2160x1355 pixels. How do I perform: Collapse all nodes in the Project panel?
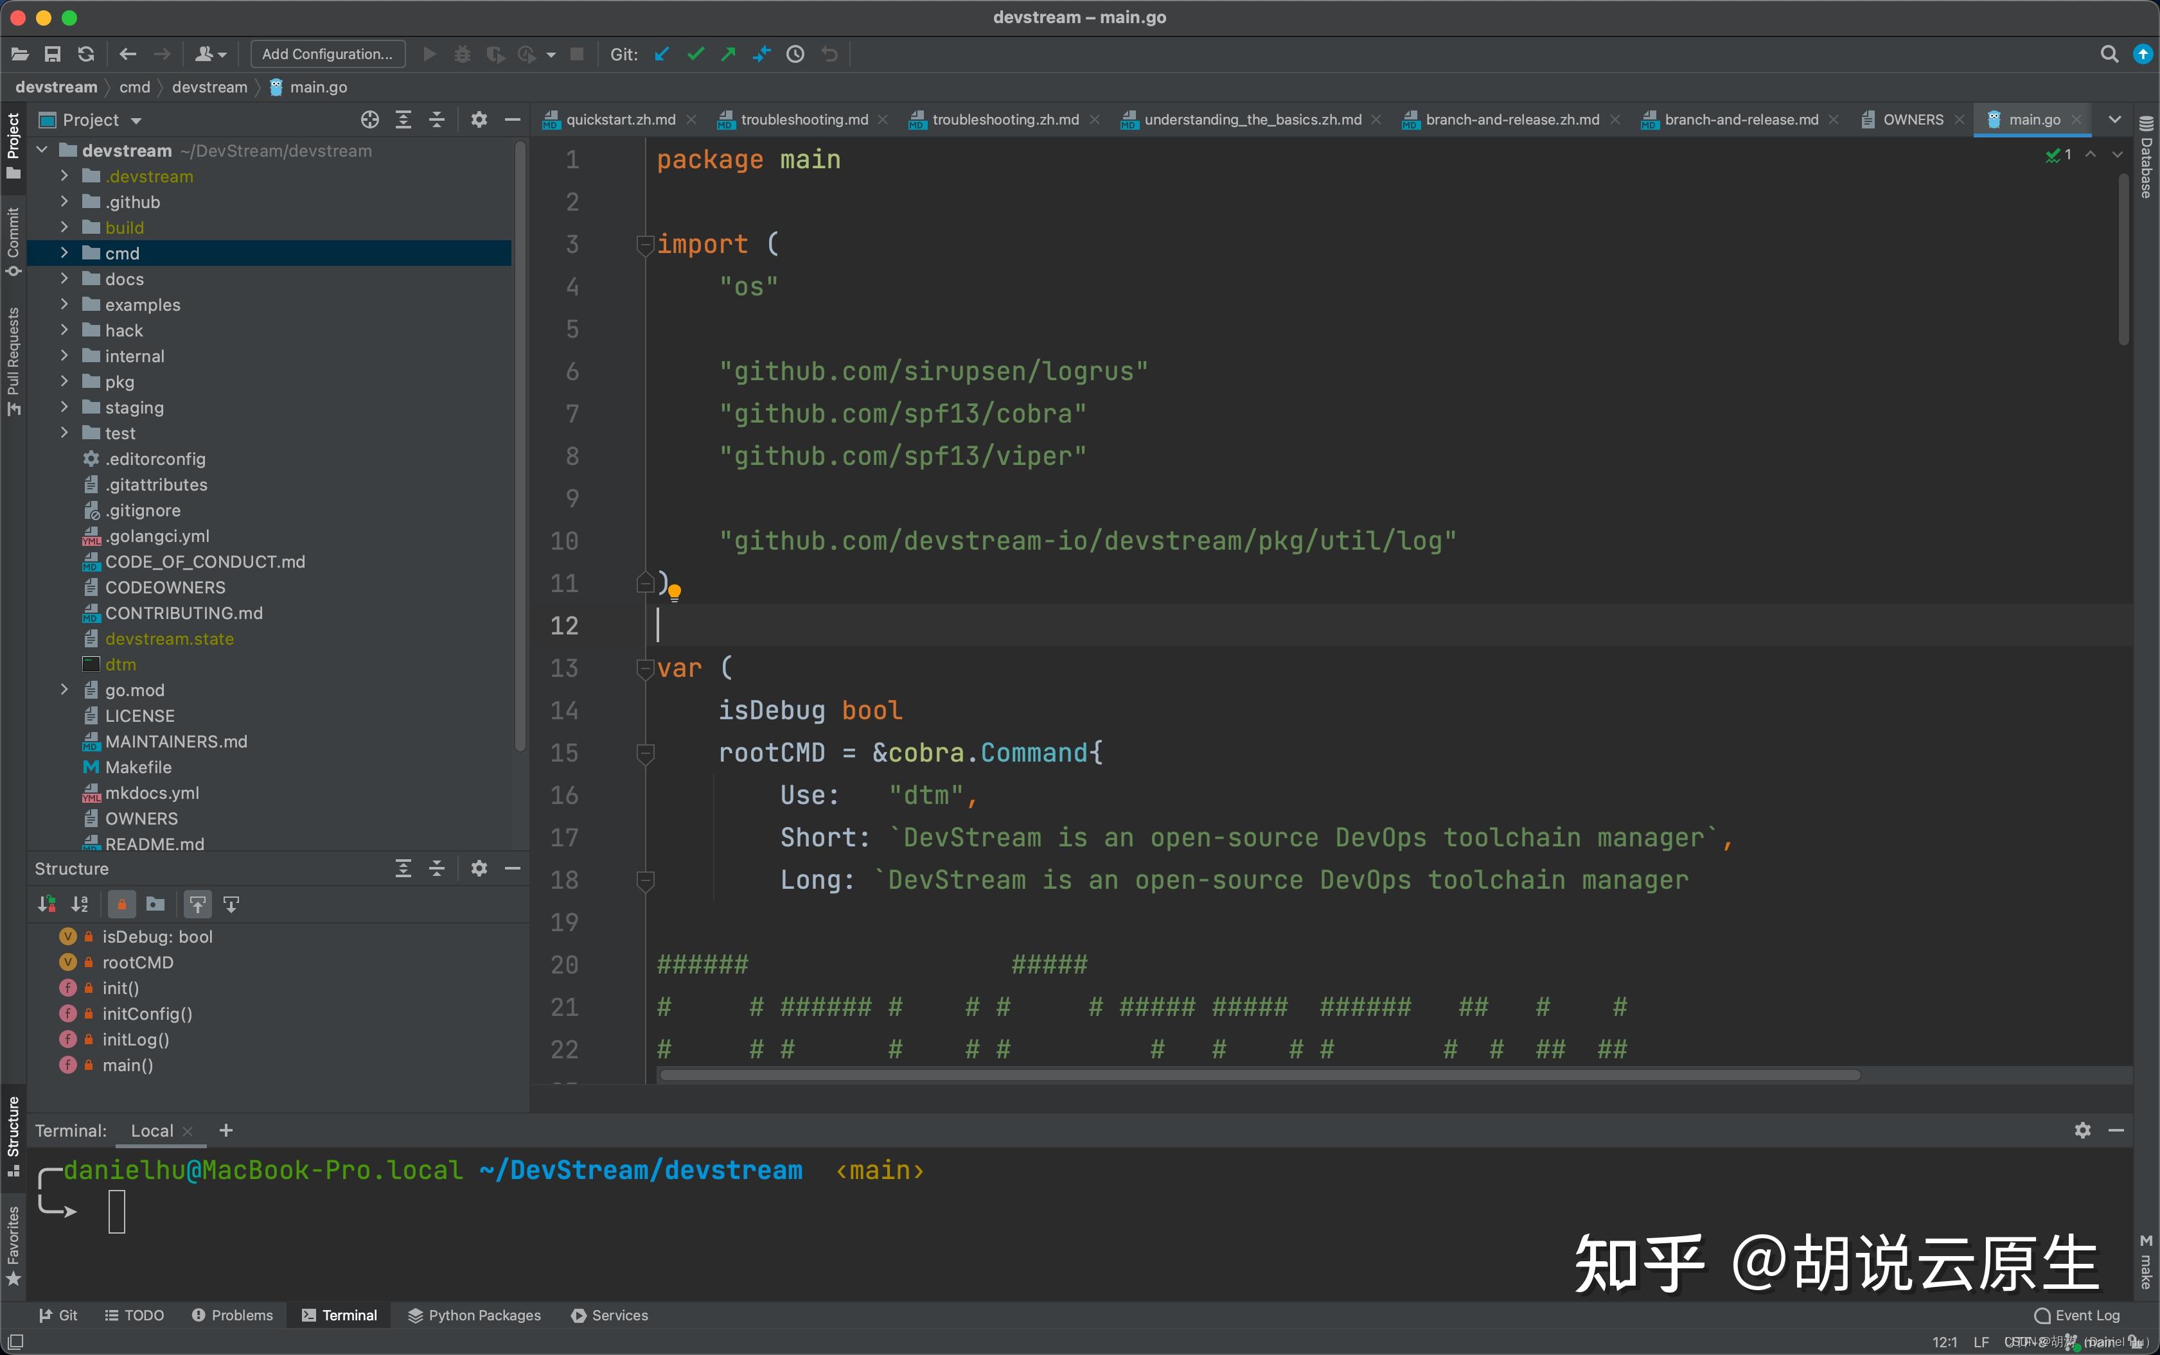pos(437,119)
